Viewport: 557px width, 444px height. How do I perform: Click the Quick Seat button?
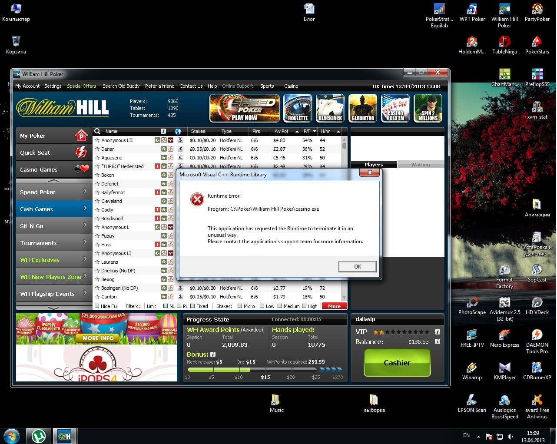click(x=54, y=152)
